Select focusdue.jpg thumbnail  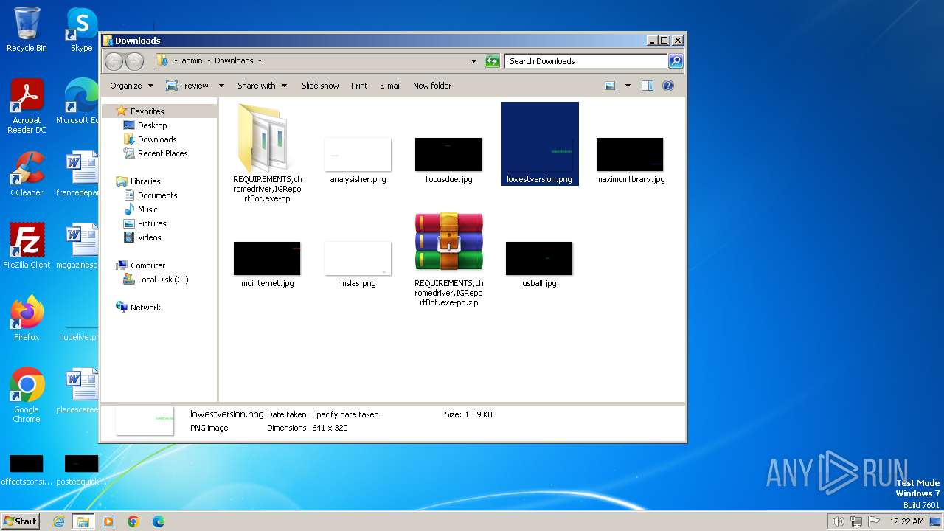448,161
